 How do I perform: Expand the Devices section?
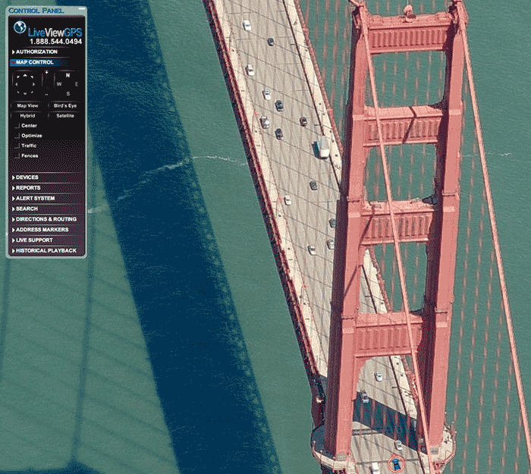(27, 177)
